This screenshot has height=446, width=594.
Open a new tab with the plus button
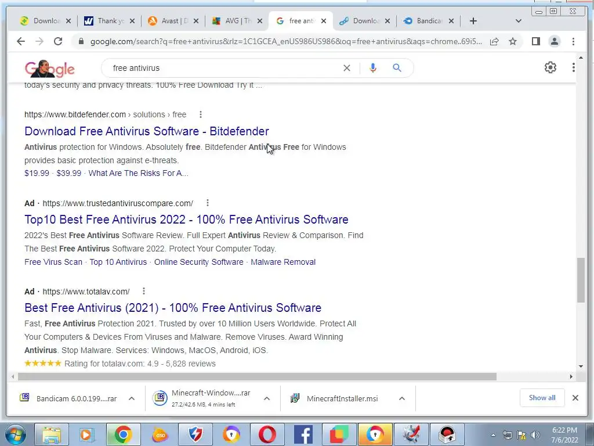pos(473,21)
